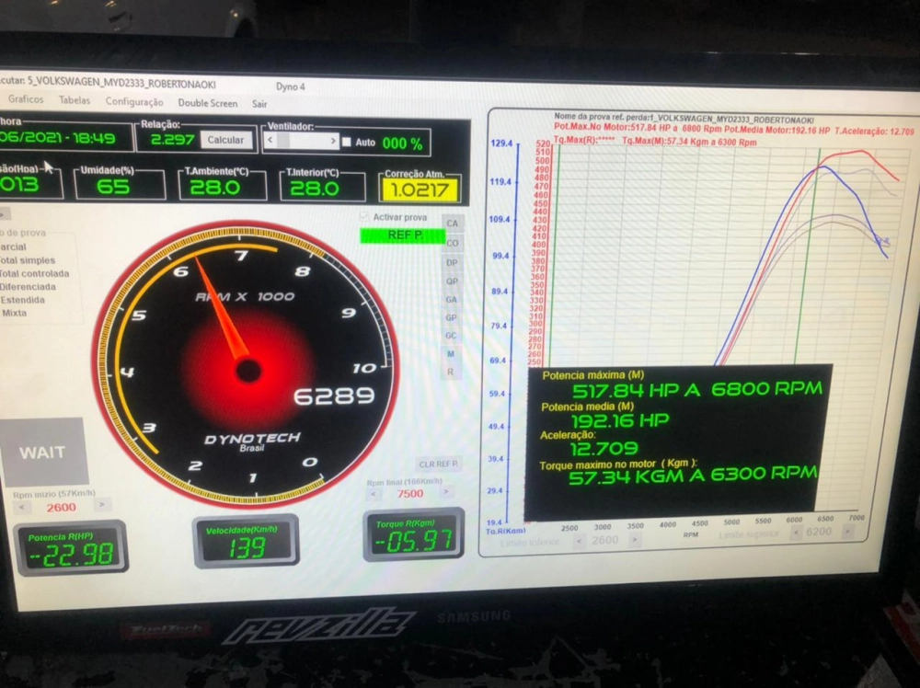Viewport: 920px width, 688px height.
Task: Click the 57.34 KGM A 6300 RPM result
Action: 693,476
